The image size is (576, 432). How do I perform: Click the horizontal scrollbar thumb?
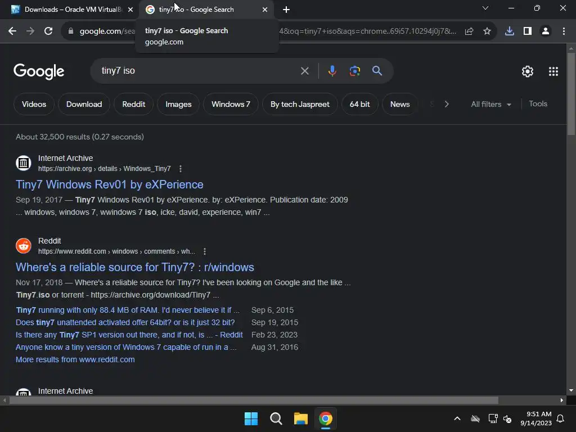(254, 400)
